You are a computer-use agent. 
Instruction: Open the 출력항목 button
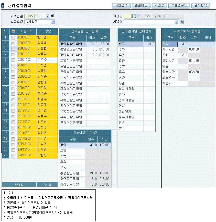(201, 5)
